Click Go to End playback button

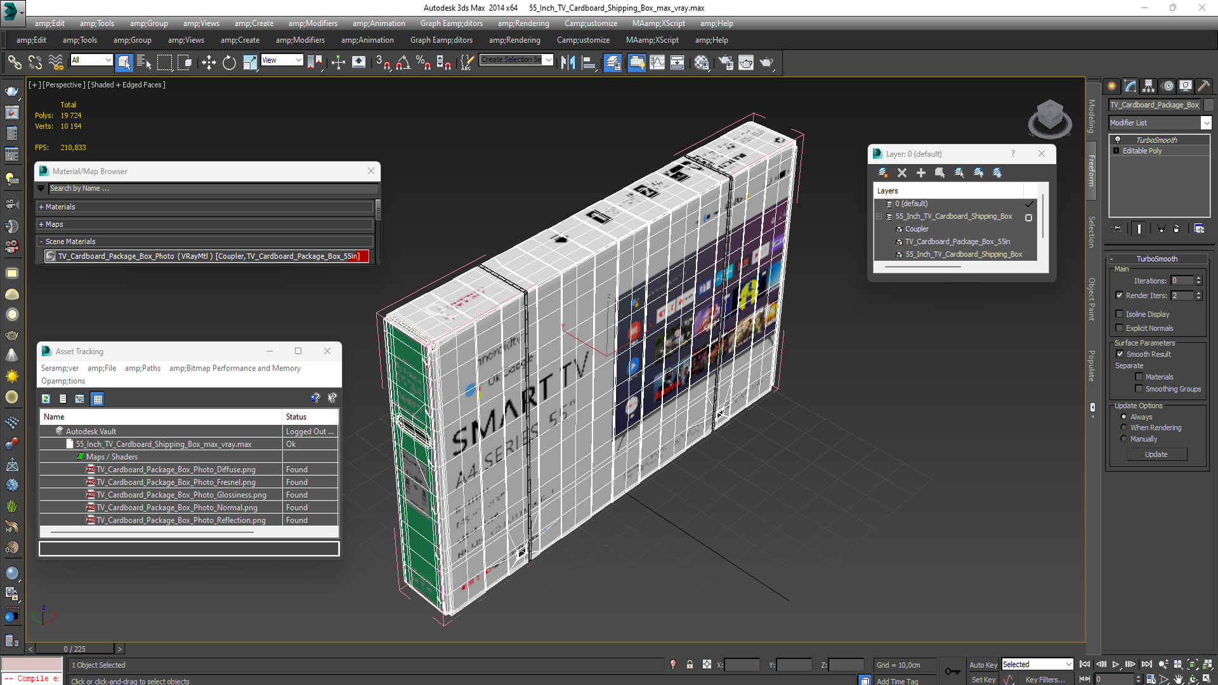1147,665
